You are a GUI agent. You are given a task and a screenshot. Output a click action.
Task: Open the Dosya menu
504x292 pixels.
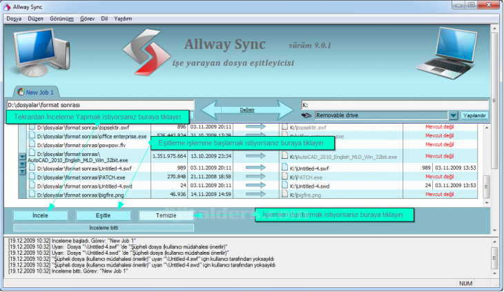(14, 19)
